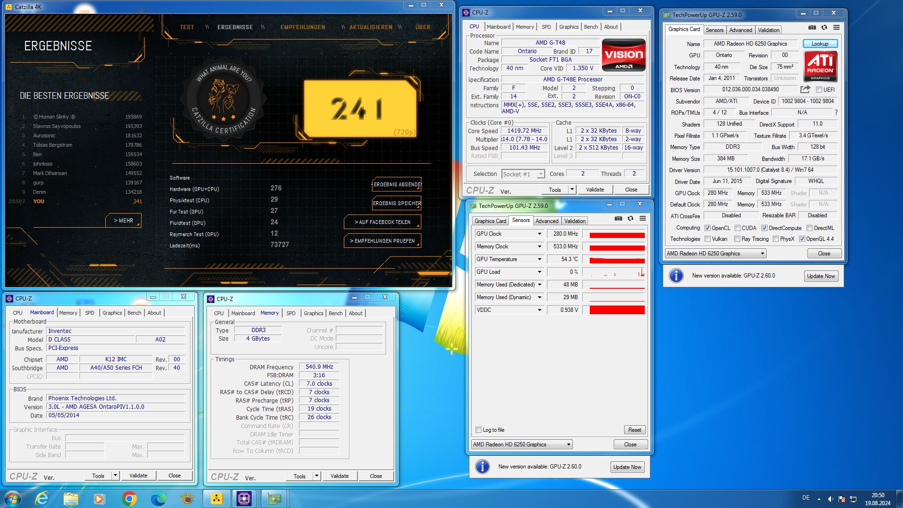903x508 pixels.
Task: Switch to GPU-Z via taskbar icon
Action: pyautogui.click(x=274, y=498)
